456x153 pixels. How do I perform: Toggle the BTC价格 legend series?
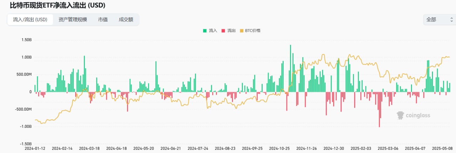coord(250,31)
